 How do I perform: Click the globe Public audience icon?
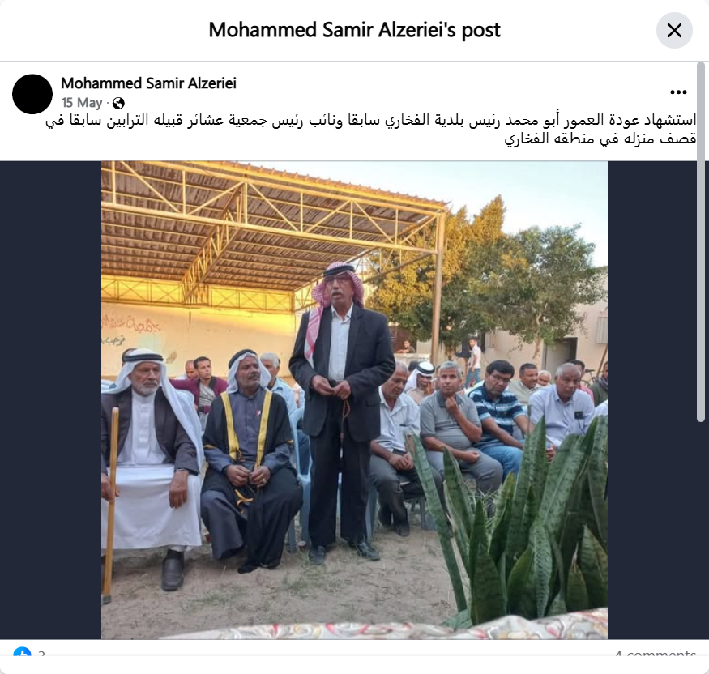click(x=118, y=104)
